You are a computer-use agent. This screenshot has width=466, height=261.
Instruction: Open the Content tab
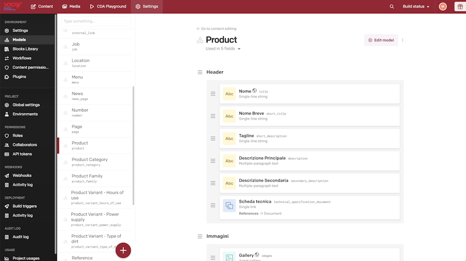41,7
